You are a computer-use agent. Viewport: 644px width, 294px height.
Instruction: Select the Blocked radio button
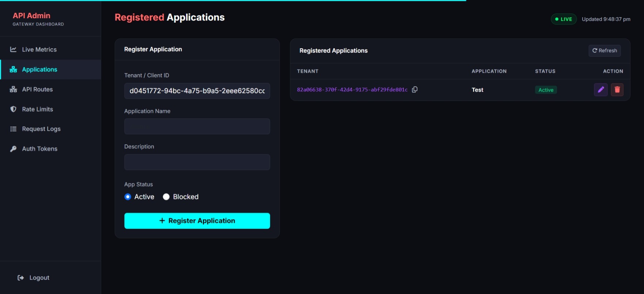click(x=166, y=196)
